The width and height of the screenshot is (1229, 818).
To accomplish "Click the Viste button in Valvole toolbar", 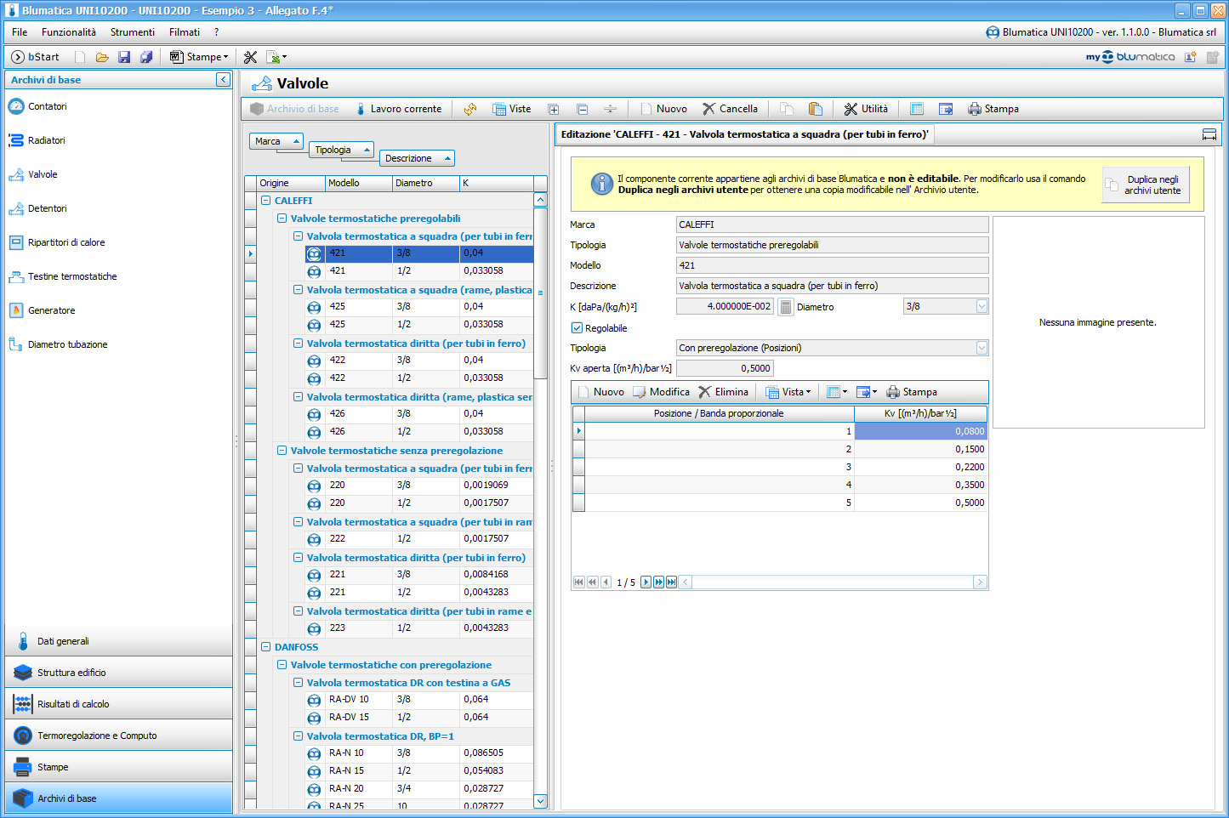I will tap(512, 109).
